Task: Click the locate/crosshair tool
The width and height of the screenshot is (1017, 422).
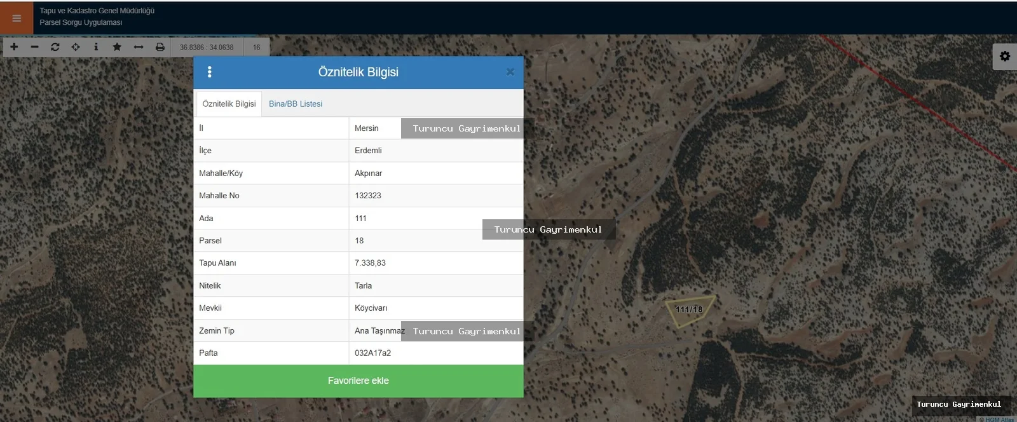Action: click(76, 47)
